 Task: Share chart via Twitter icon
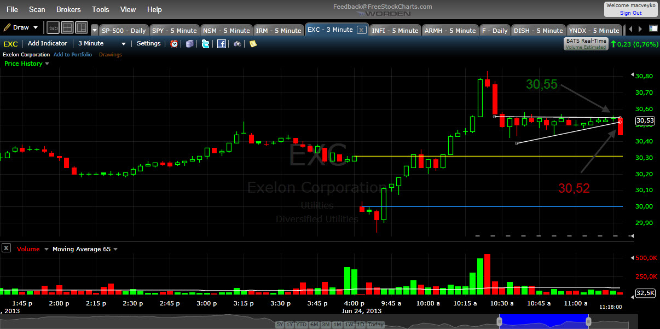click(x=206, y=44)
